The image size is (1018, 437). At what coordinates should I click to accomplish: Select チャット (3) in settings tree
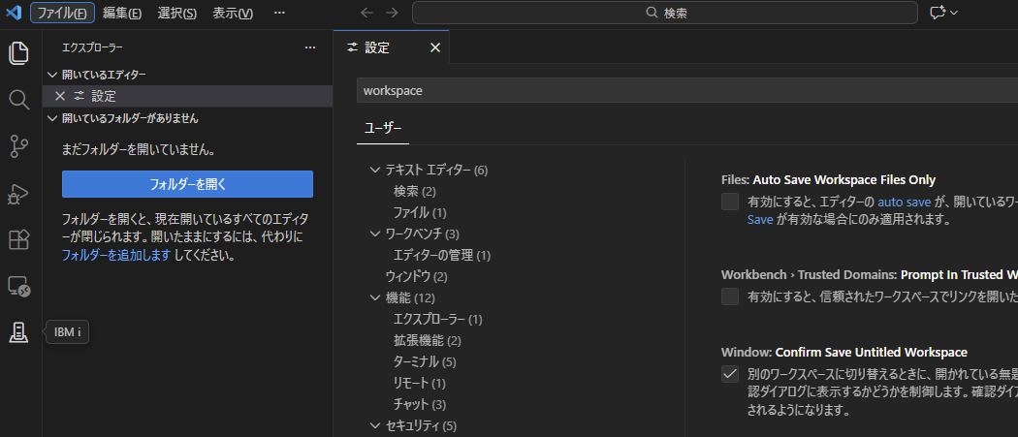420,404
